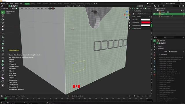
Task: Toggle X-ray view icon in viewport header
Action: click(x=141, y=8)
